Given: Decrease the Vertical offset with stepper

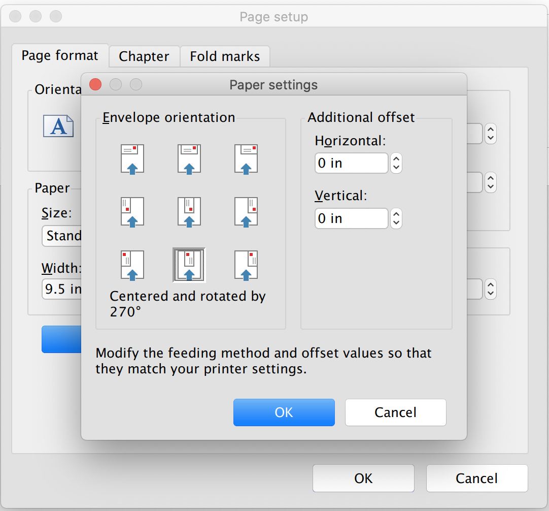Looking at the screenshot, I should (397, 222).
